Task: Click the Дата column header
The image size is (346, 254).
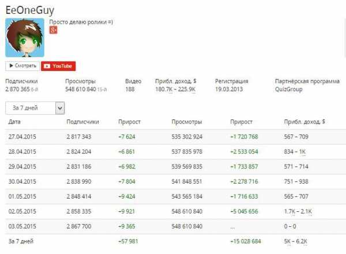Action: click(x=15, y=122)
